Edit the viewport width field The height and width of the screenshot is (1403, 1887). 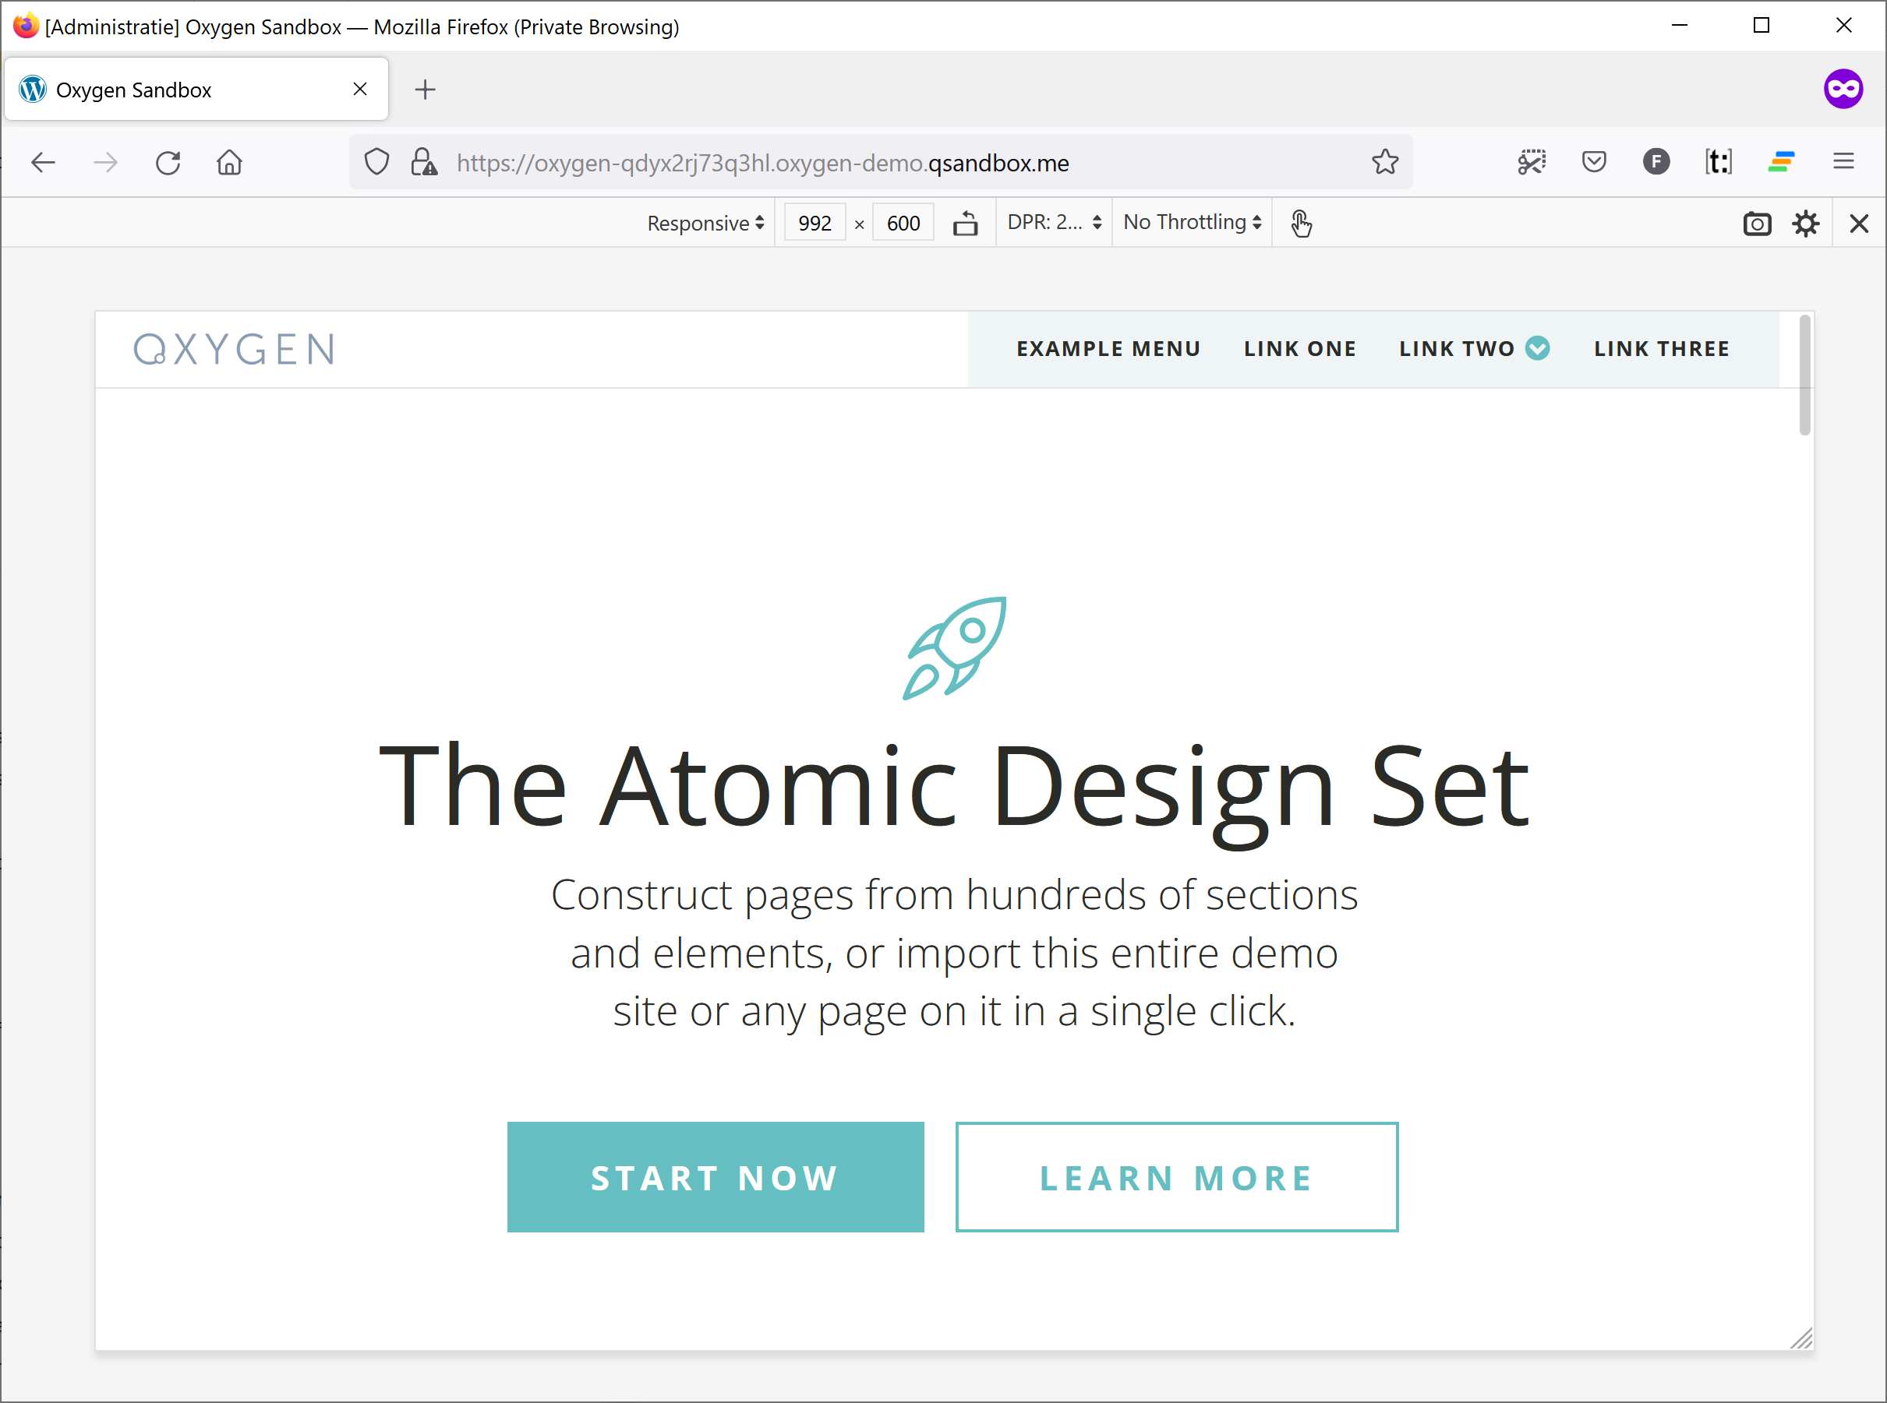tap(814, 223)
